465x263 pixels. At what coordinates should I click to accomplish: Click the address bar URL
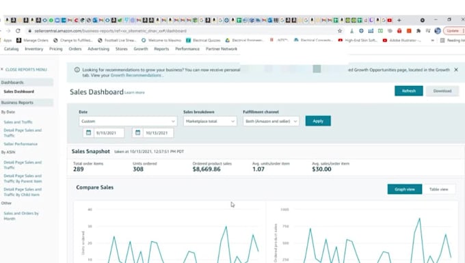110,31
